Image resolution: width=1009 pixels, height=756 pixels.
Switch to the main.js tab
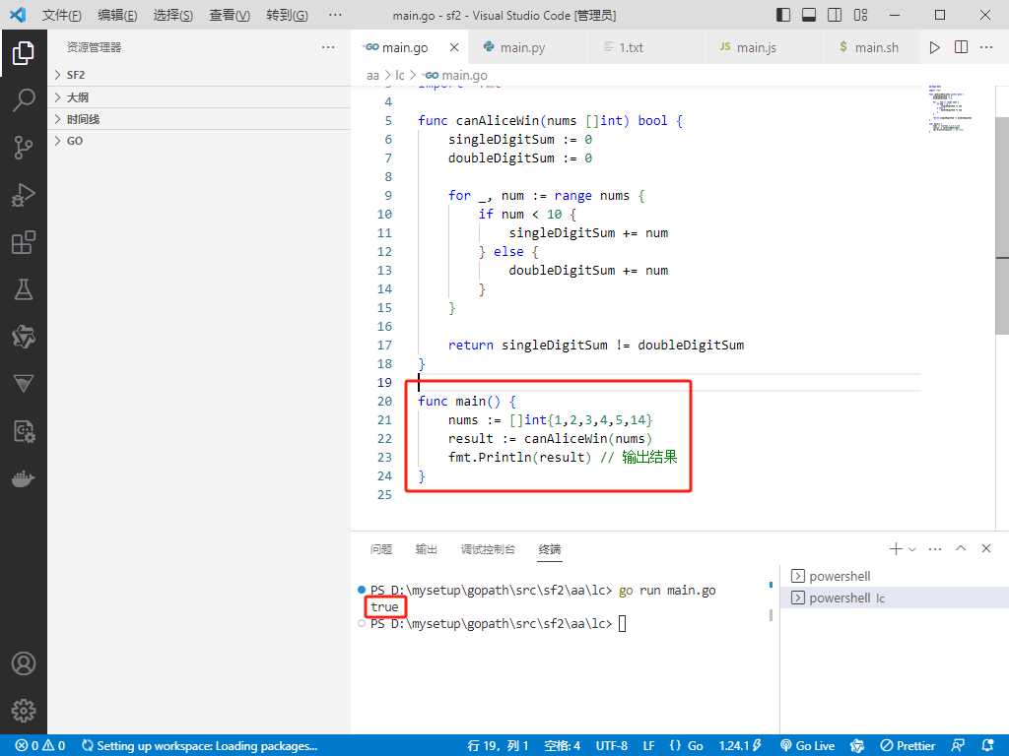[764, 47]
